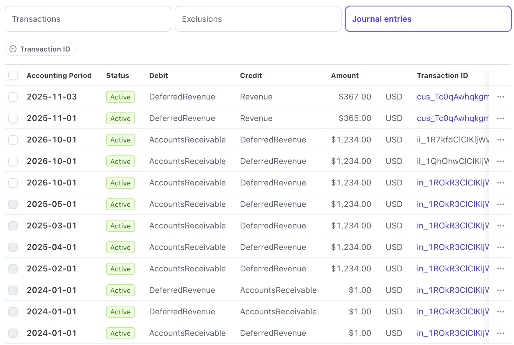
Task: Select checkbox for 2025-11-01 entry
Action: 13,118
